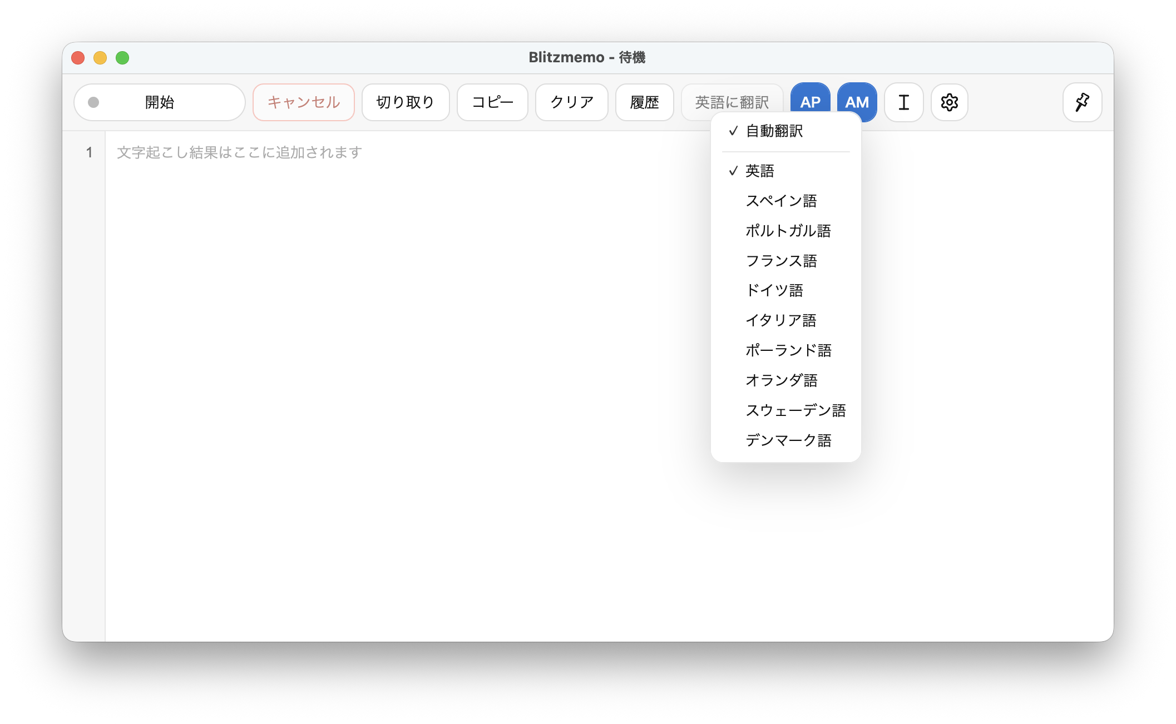The image size is (1176, 724).
Task: Pick オランダ語 from the dropdown list
Action: point(782,380)
